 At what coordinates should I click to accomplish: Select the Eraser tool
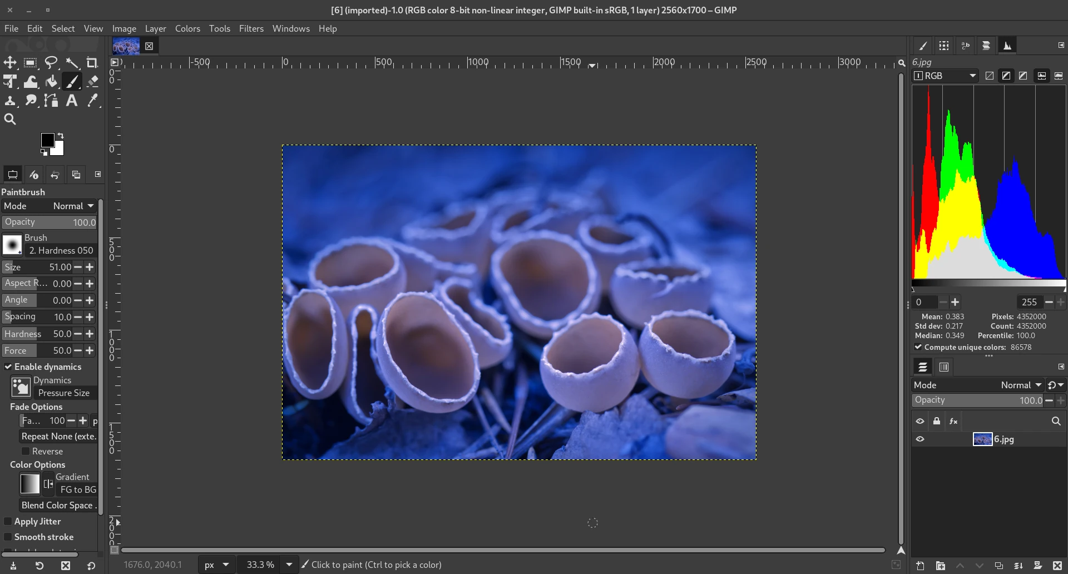coord(92,82)
